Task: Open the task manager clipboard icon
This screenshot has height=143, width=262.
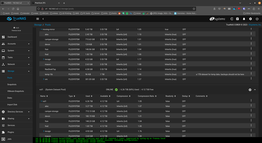Action: 237,19
